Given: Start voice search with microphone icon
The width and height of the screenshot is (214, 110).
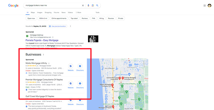Looking at the screenshot, I should [88, 6].
